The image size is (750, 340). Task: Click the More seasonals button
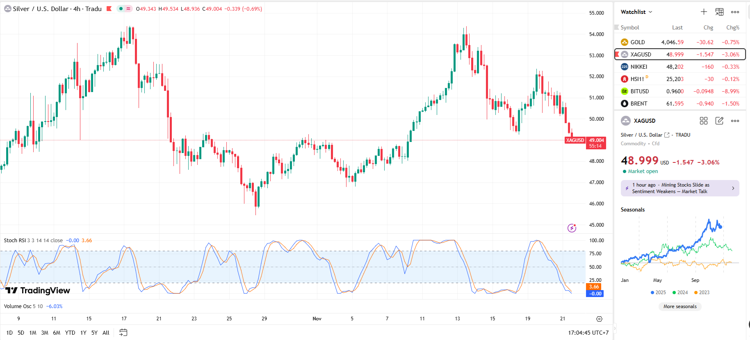[x=680, y=306]
